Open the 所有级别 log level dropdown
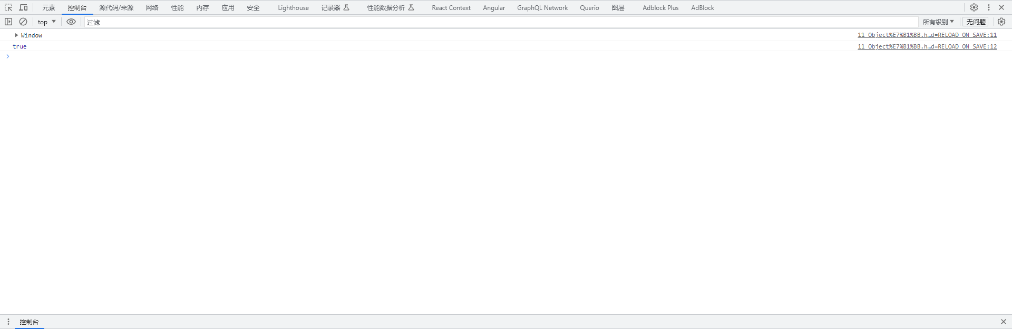The width and height of the screenshot is (1012, 329). [938, 22]
